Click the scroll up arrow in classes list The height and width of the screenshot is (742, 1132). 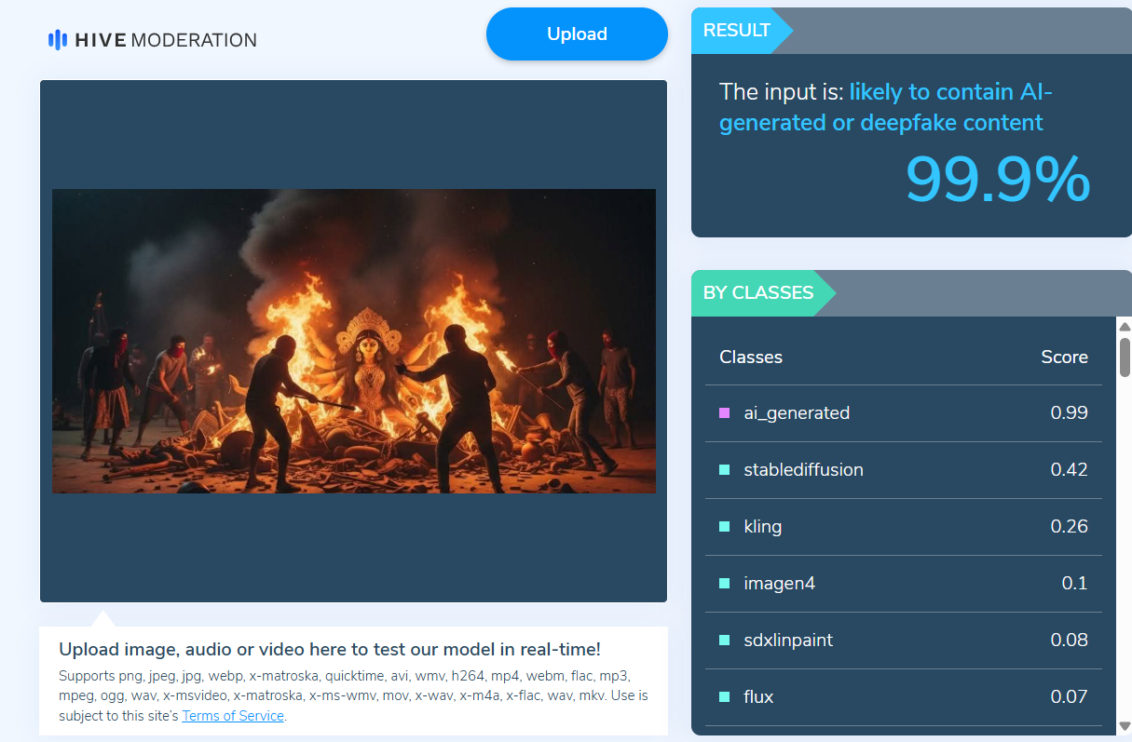pos(1124,327)
